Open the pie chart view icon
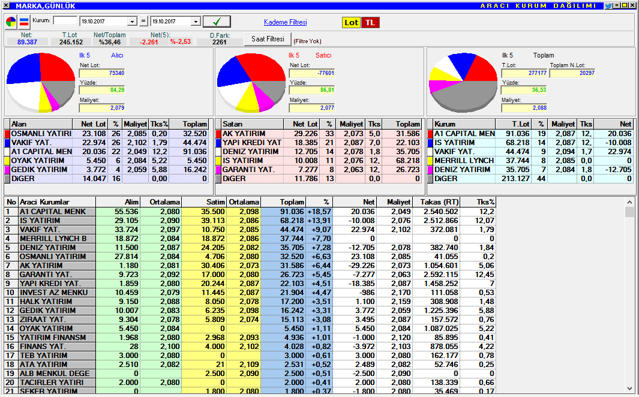Viewport: 639px width, 397px height. click(x=11, y=22)
